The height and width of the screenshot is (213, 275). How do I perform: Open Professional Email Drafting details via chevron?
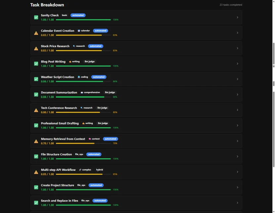pyautogui.click(x=237, y=126)
